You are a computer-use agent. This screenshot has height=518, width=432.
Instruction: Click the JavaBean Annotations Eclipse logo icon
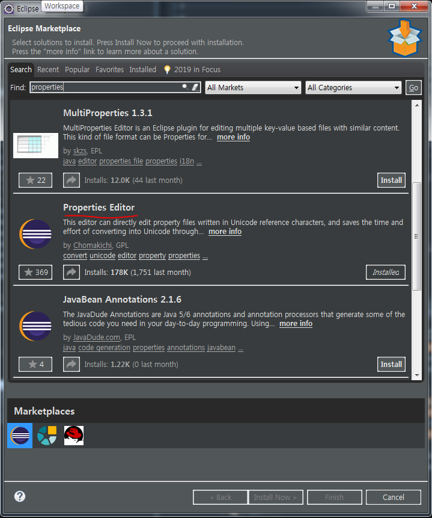pyautogui.click(x=35, y=326)
